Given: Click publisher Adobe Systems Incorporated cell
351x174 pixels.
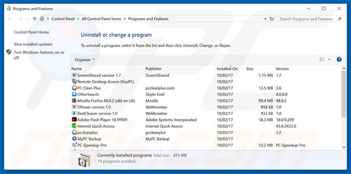Looking at the screenshot, I should click(x=171, y=120).
